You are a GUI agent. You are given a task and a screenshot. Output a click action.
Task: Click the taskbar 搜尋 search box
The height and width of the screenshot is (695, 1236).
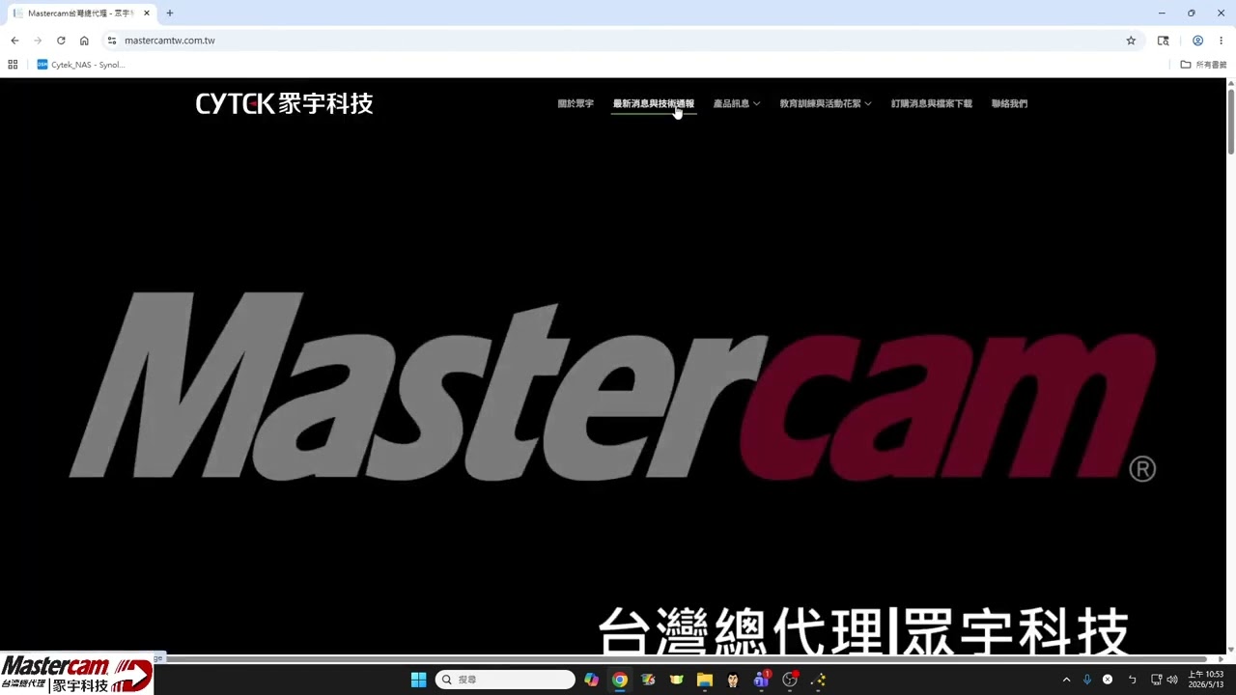pyautogui.click(x=505, y=680)
